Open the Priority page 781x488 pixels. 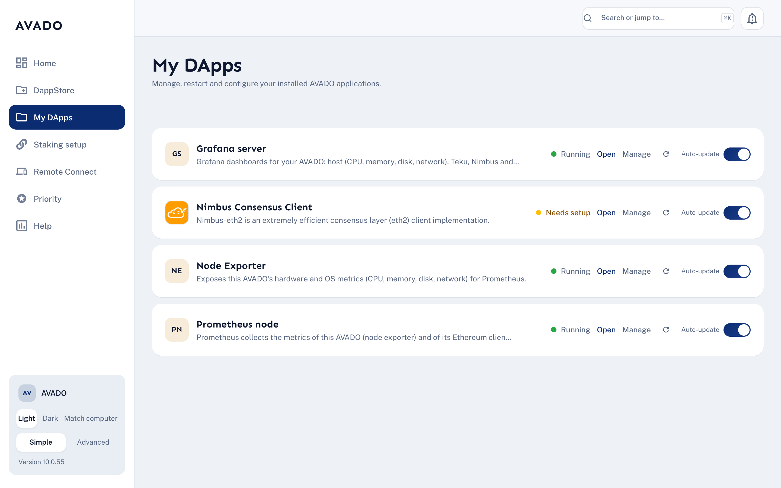click(x=67, y=198)
